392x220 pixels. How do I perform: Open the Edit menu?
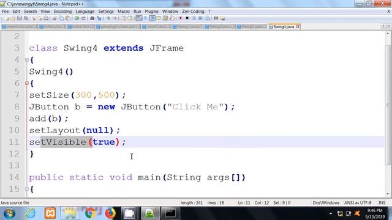(17, 12)
